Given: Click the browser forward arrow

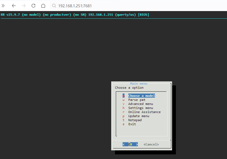Looking at the screenshot, I should [24, 6].
